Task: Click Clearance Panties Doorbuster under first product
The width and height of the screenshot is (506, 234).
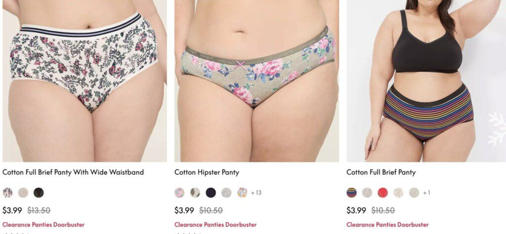Action: [x=43, y=225]
